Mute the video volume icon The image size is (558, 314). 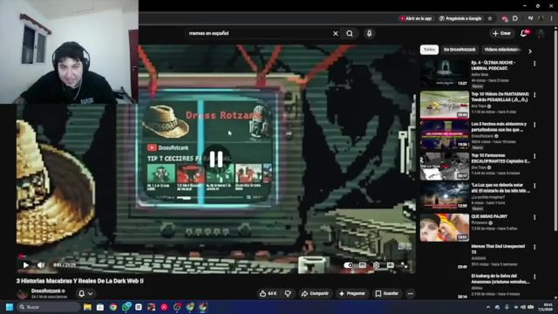[x=41, y=265]
